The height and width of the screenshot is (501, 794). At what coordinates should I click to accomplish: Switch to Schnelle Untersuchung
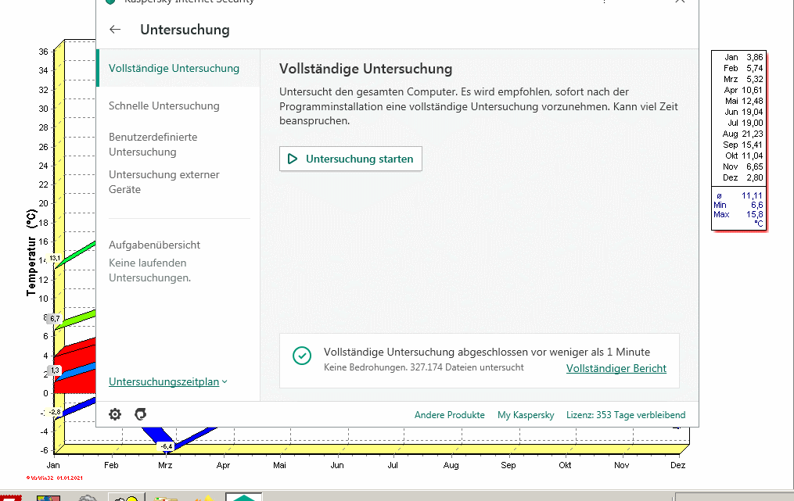click(x=164, y=106)
